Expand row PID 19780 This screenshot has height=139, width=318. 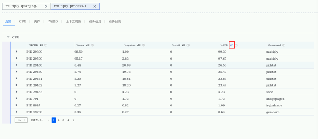[x=17, y=112]
